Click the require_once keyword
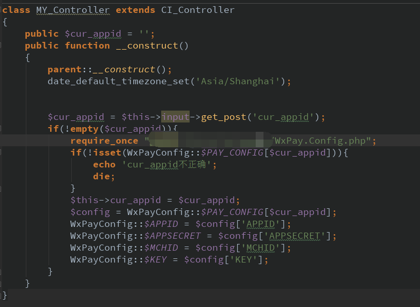 [104, 141]
